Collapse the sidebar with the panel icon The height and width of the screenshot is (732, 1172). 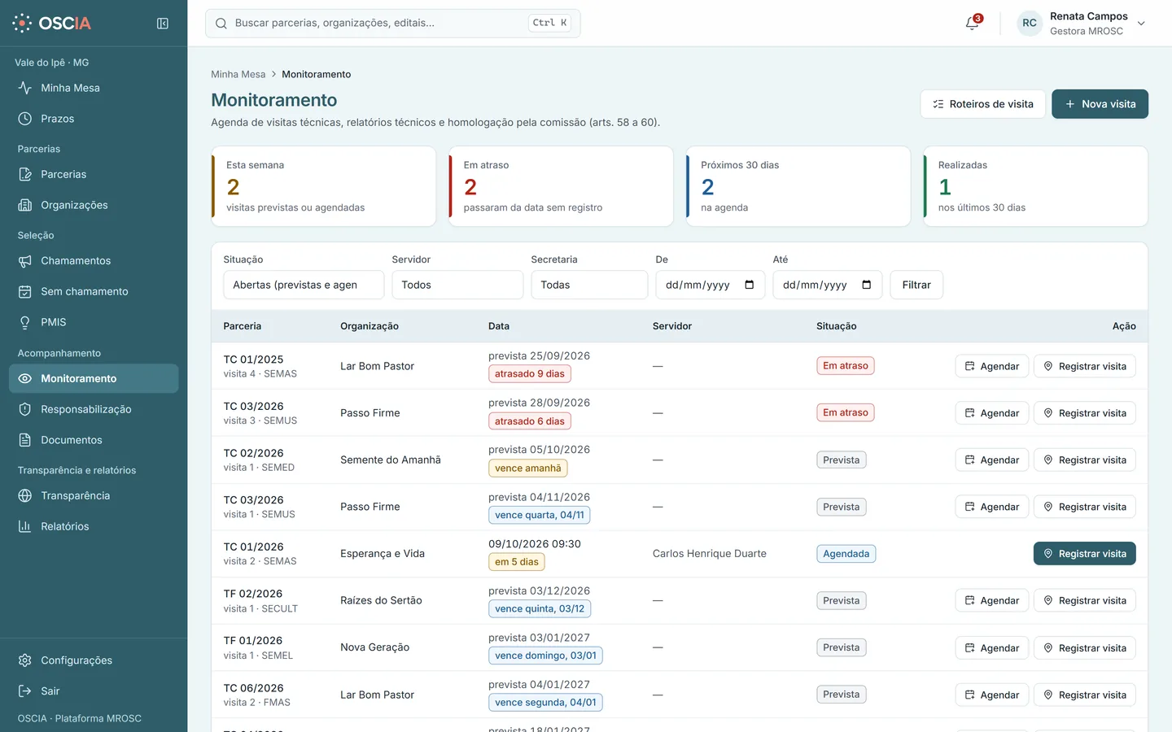point(163,24)
